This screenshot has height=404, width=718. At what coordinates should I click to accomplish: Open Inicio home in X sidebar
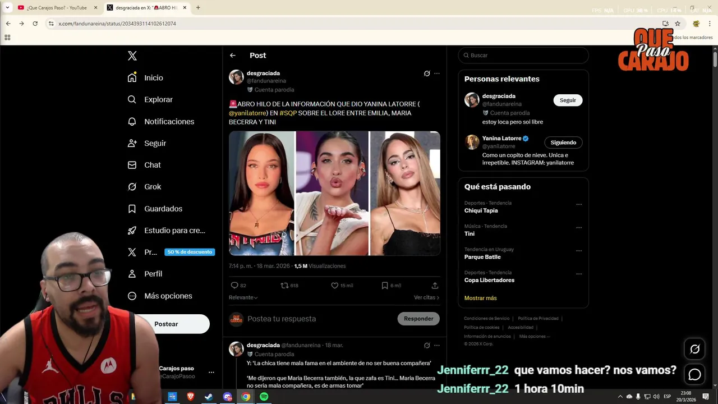145,78
